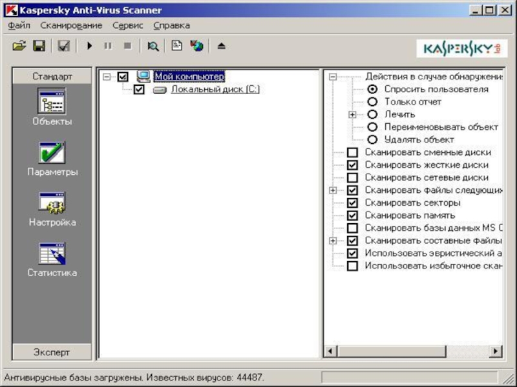Open the Объекты panel icon
The image size is (517, 387).
52,101
